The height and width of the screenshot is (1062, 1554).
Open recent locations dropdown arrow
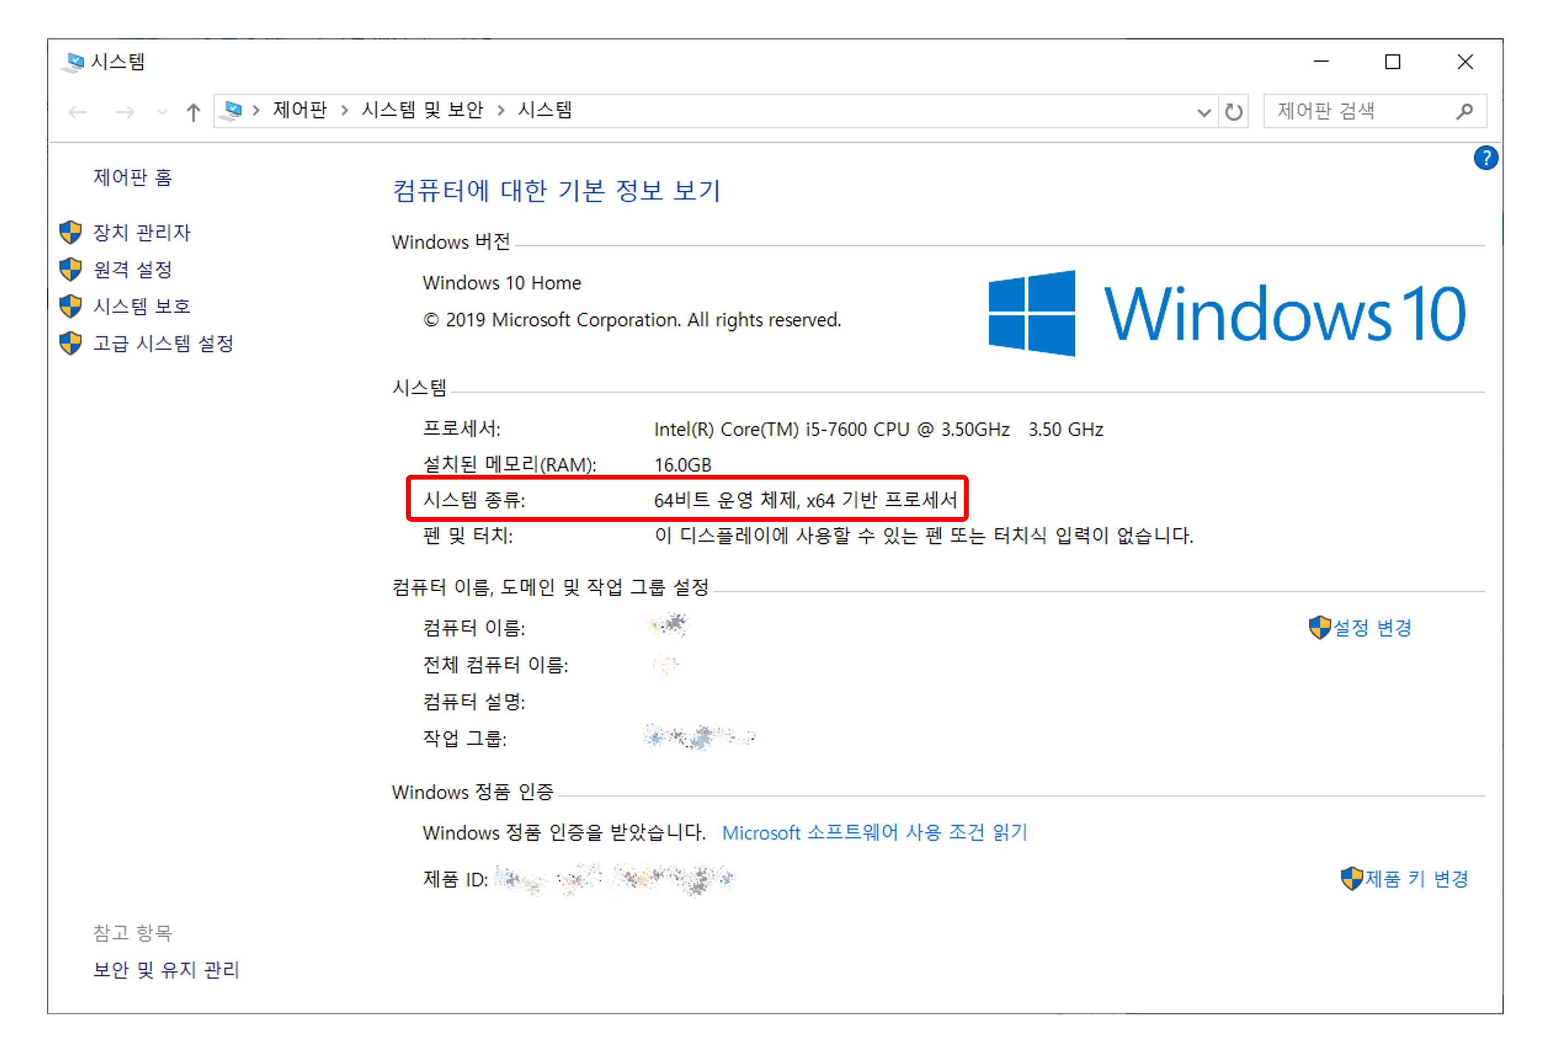click(x=162, y=112)
